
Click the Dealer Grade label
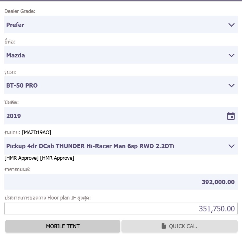point(20,11)
